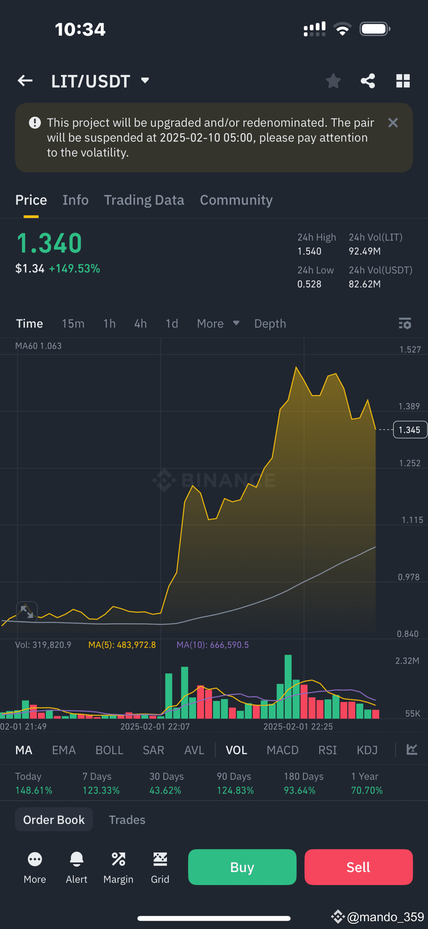Image resolution: width=428 pixels, height=929 pixels.
Task: Open chart settings icon next to Depth
Action: [x=405, y=323]
